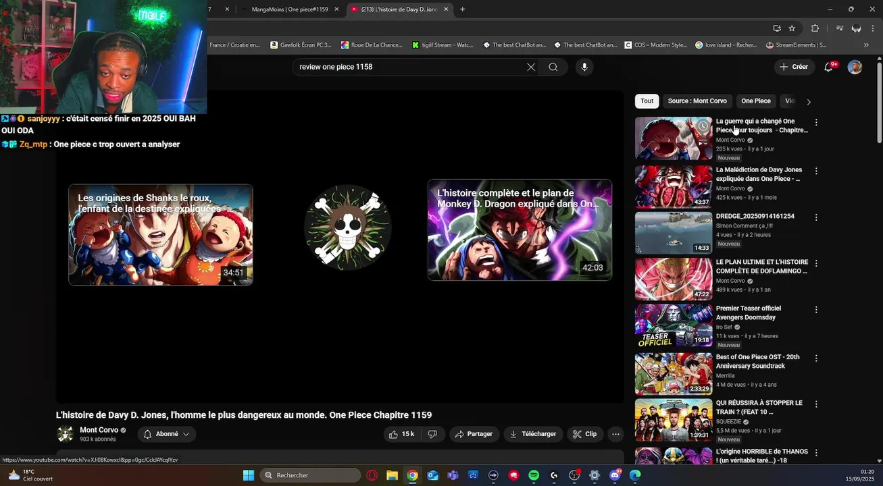The image size is (883, 486).
Task: Open options for 'La Malédiction de Davy Jones'
Action: pos(816,171)
